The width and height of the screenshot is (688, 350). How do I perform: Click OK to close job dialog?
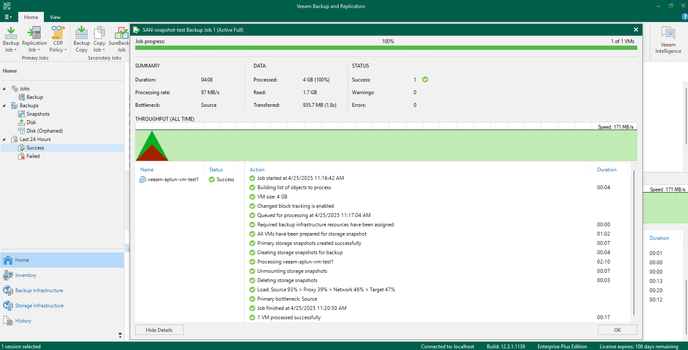617,330
